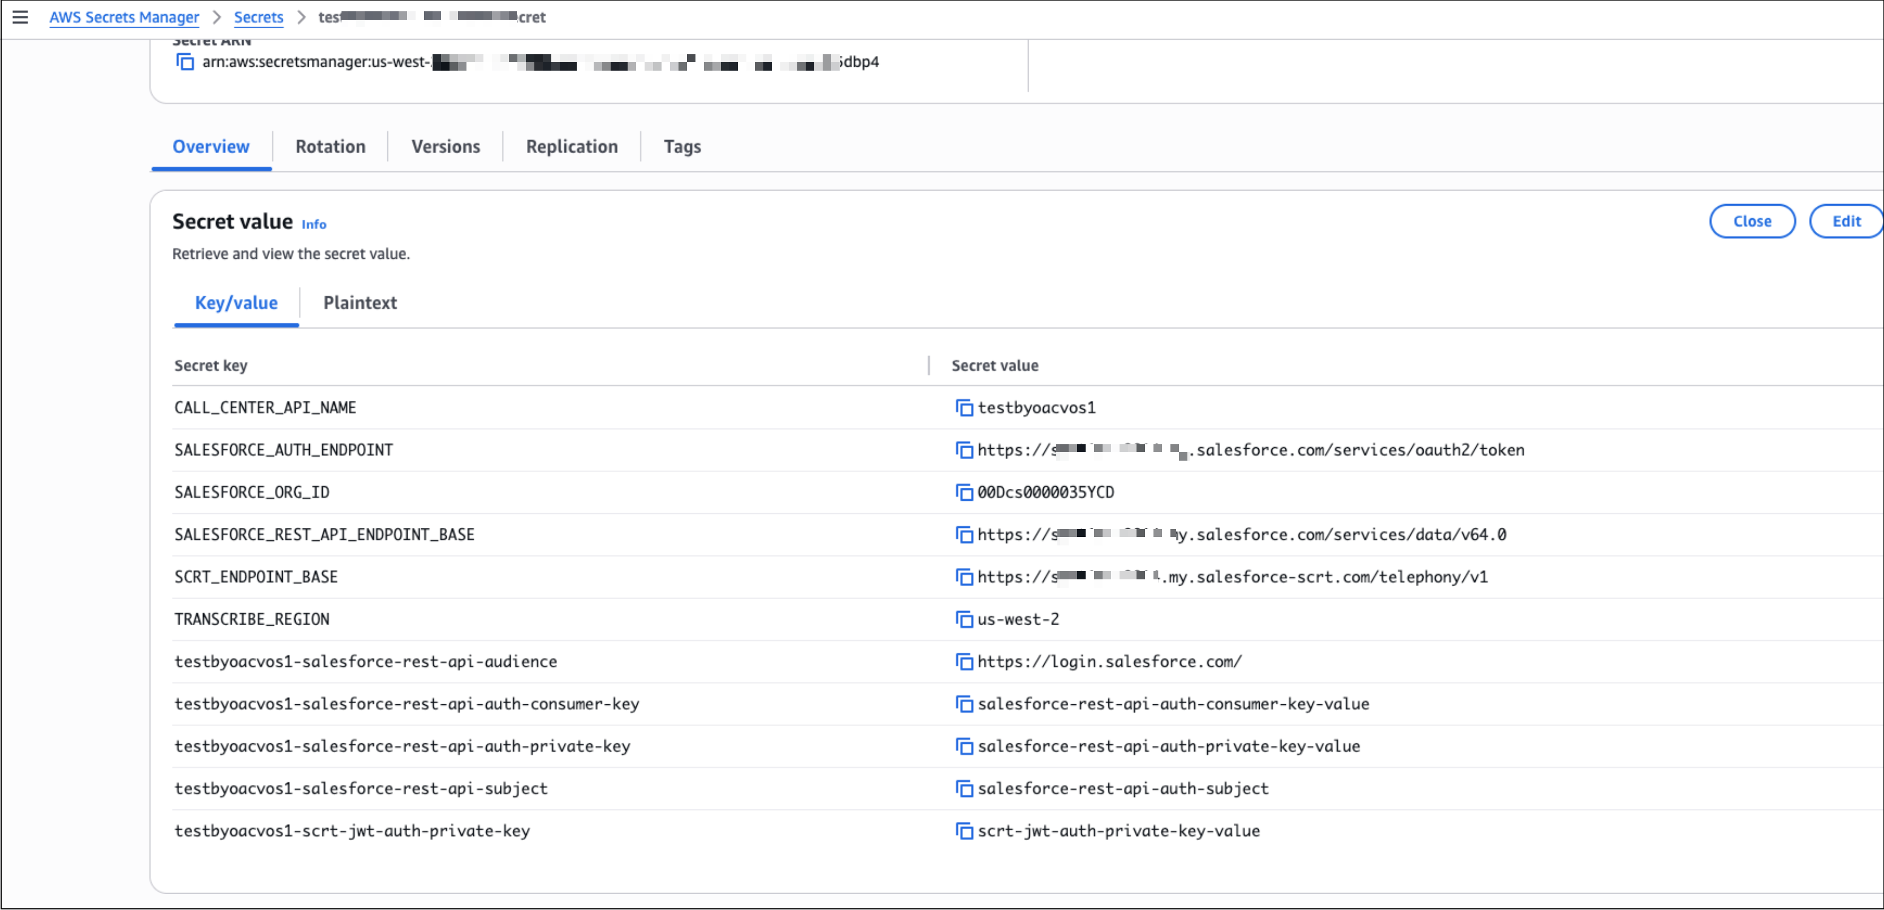This screenshot has width=1884, height=910.
Task: Select the testbyoacvos1-salesforce-rest-api-subject key
Action: coord(361,790)
